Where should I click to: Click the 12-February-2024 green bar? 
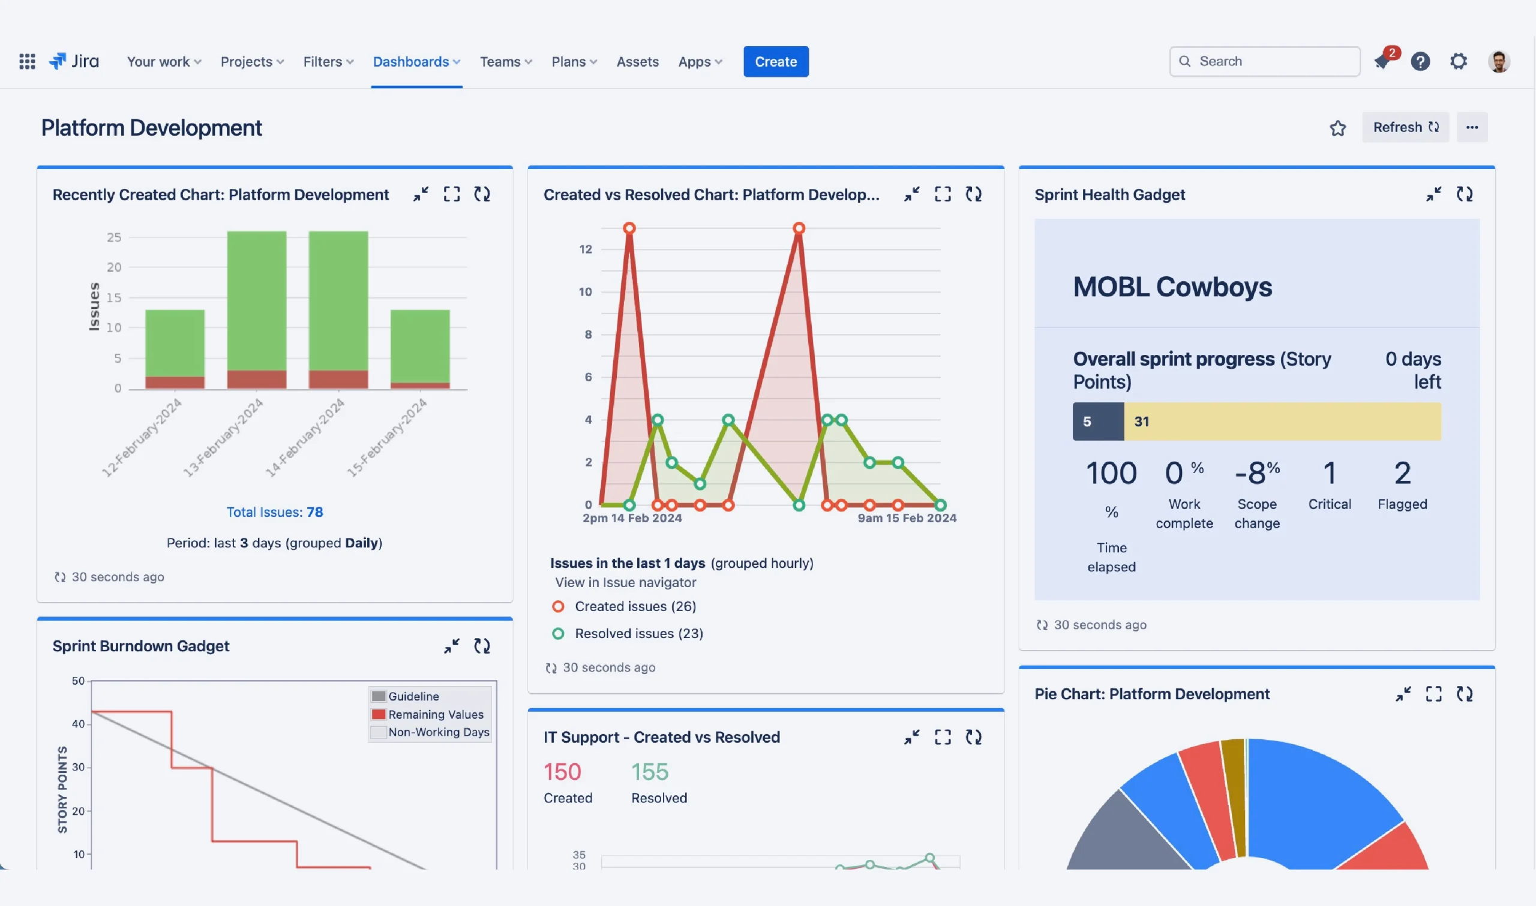click(x=175, y=343)
